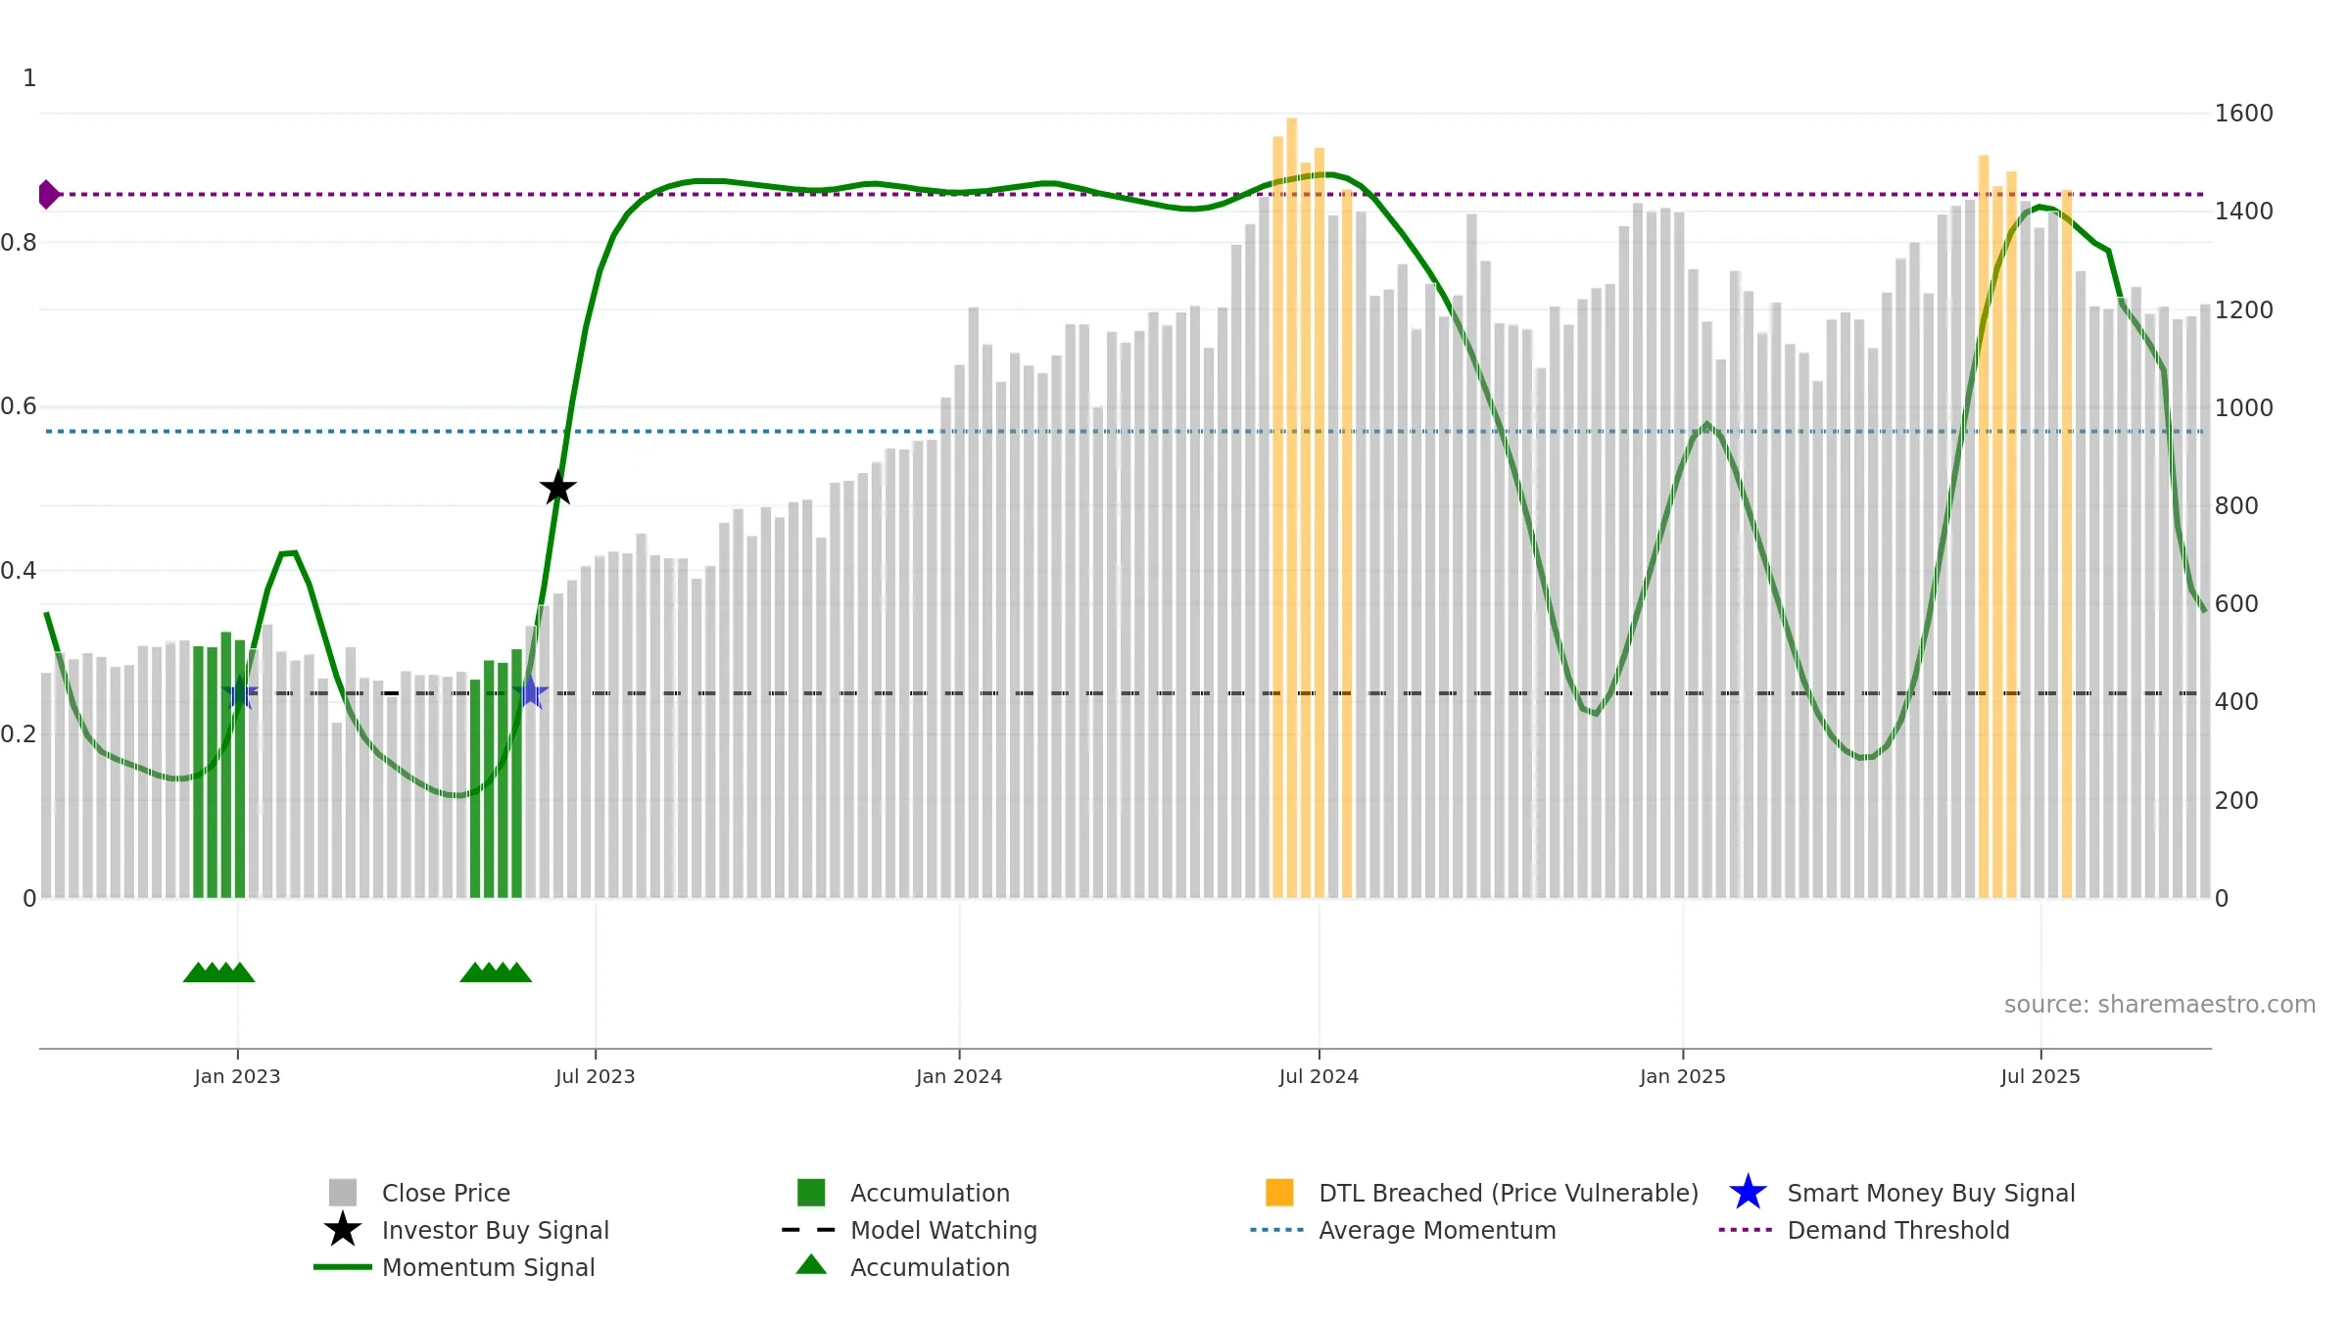The height and width of the screenshot is (1322, 2351).
Task: Click the Jul 2024 axis label
Action: coord(1319,1077)
